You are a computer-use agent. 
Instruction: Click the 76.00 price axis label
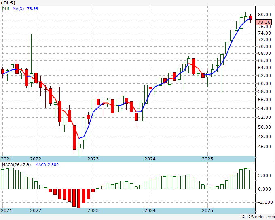pos(264,27)
